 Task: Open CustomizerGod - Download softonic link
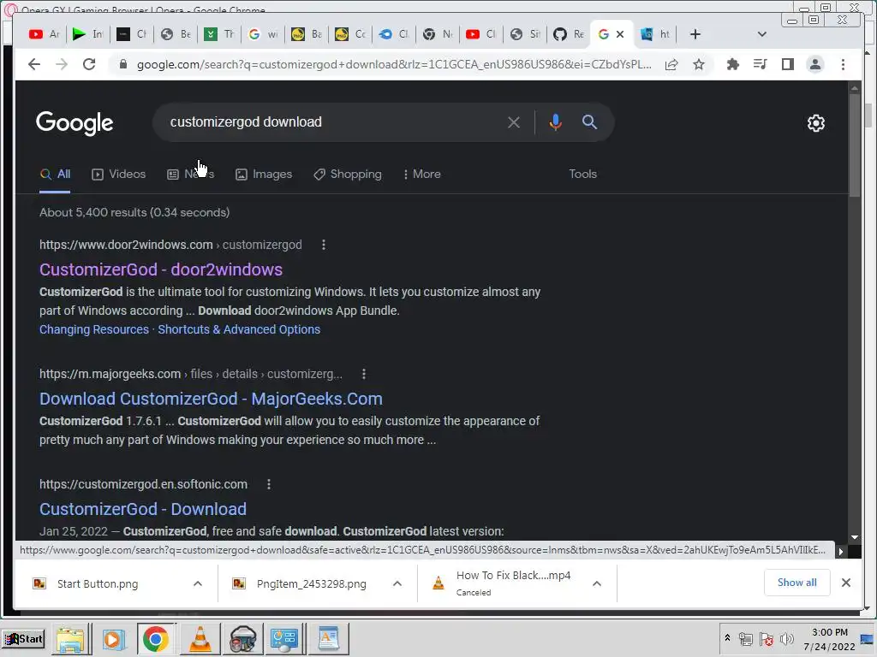pos(143,510)
